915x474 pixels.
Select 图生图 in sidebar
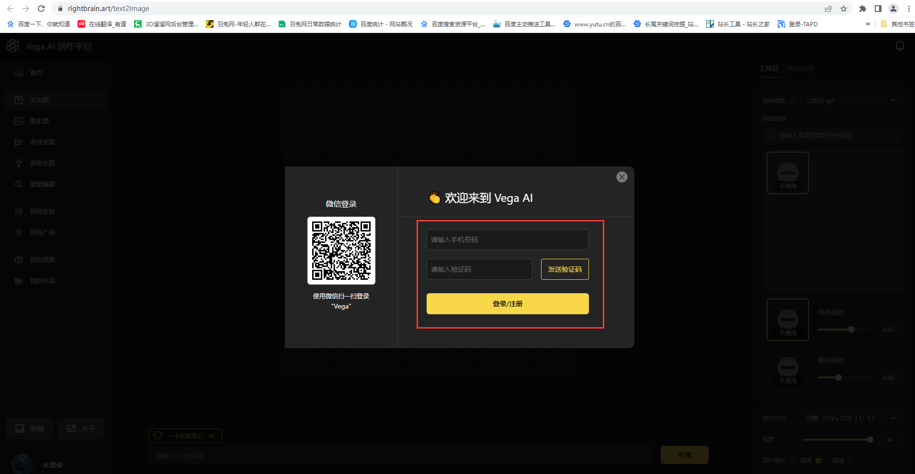coord(55,121)
